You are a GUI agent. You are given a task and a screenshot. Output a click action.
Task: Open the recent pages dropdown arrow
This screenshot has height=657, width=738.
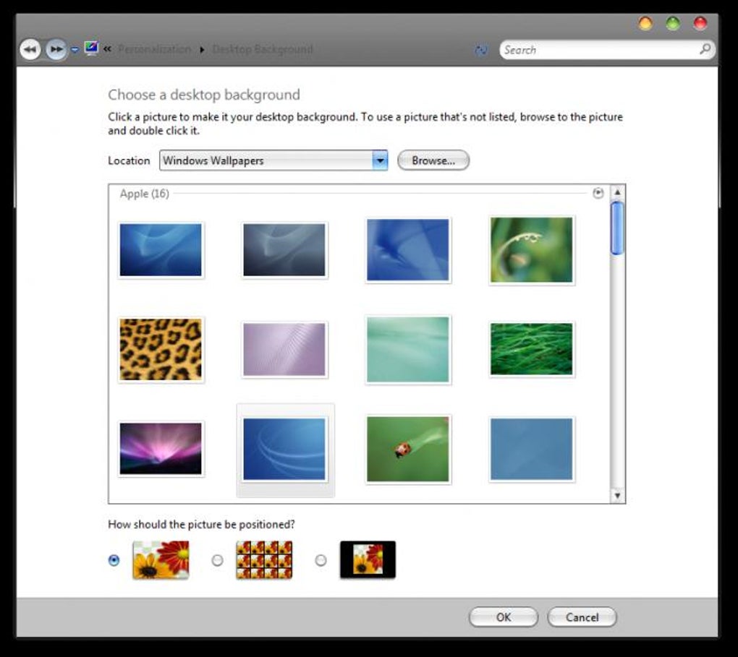point(75,49)
